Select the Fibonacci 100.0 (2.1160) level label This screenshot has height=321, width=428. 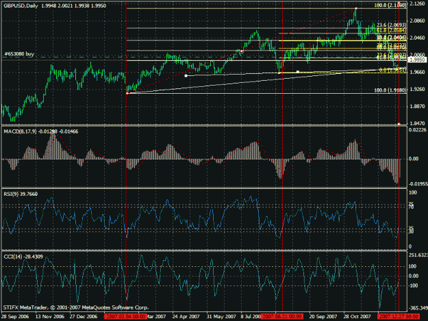[390, 5]
